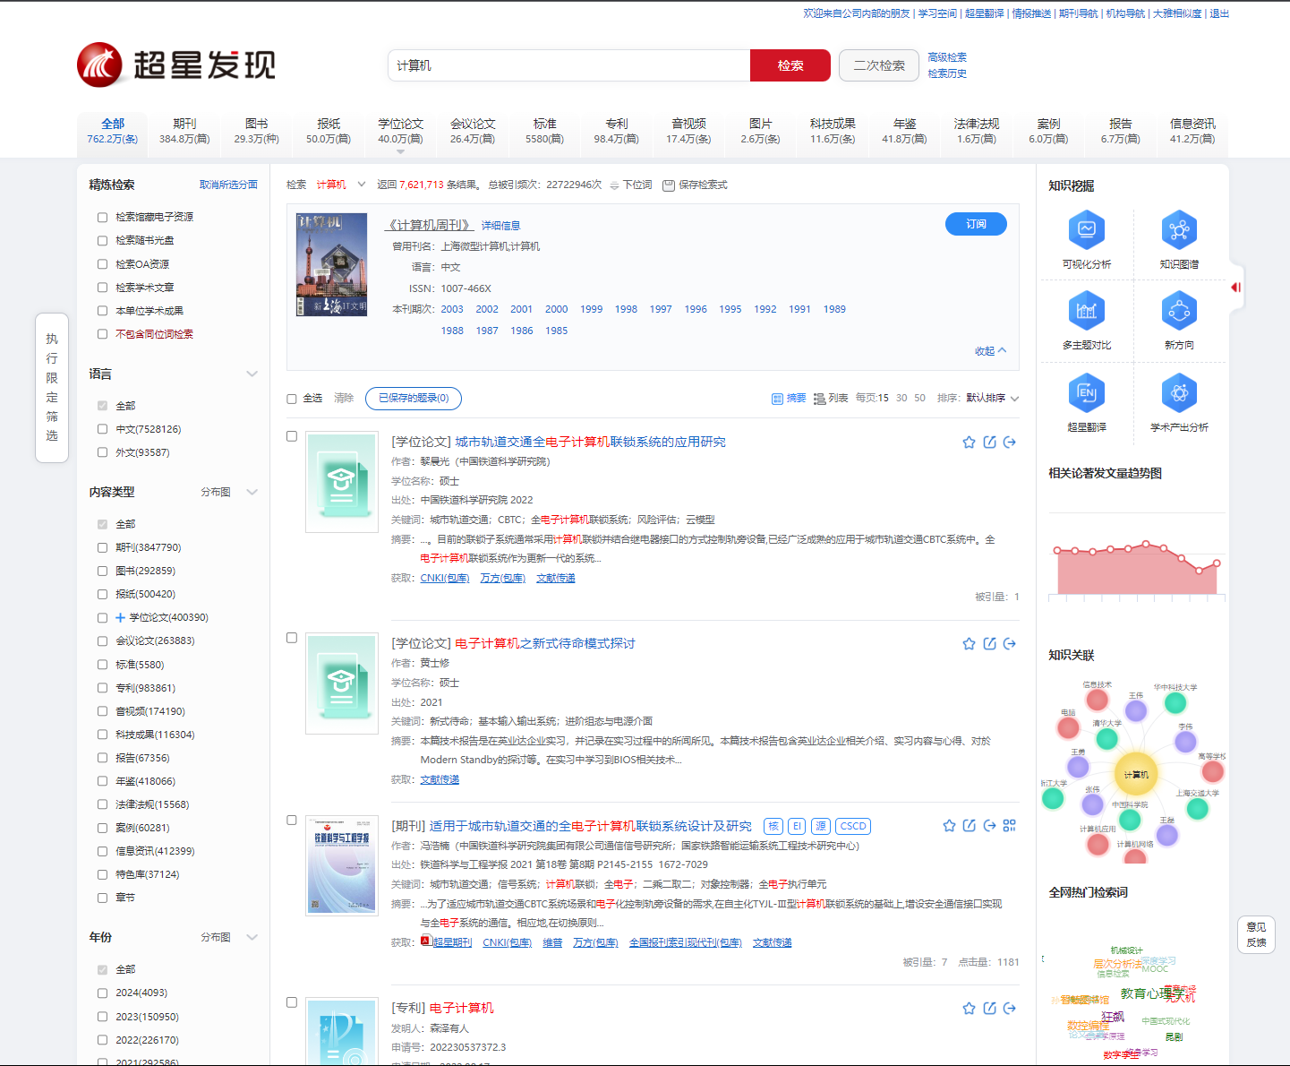Collapse the 年份 filter section
Viewport: 1290px width, 1066px height.
tap(252, 937)
